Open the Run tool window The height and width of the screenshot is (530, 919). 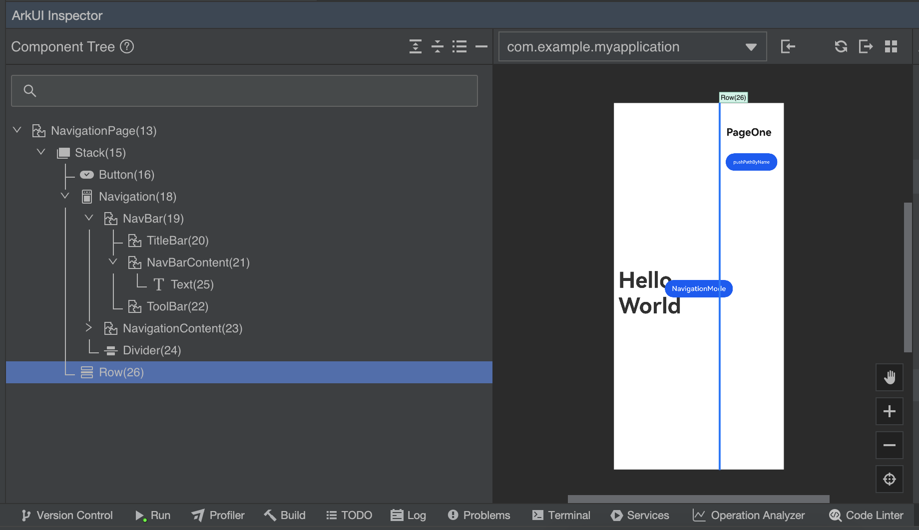pos(153,515)
